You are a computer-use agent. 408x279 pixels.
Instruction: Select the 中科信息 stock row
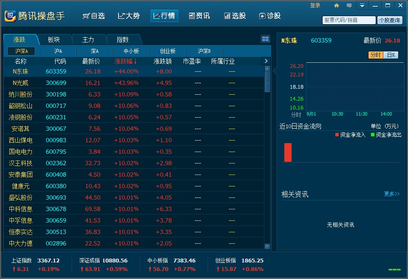tap(134, 209)
